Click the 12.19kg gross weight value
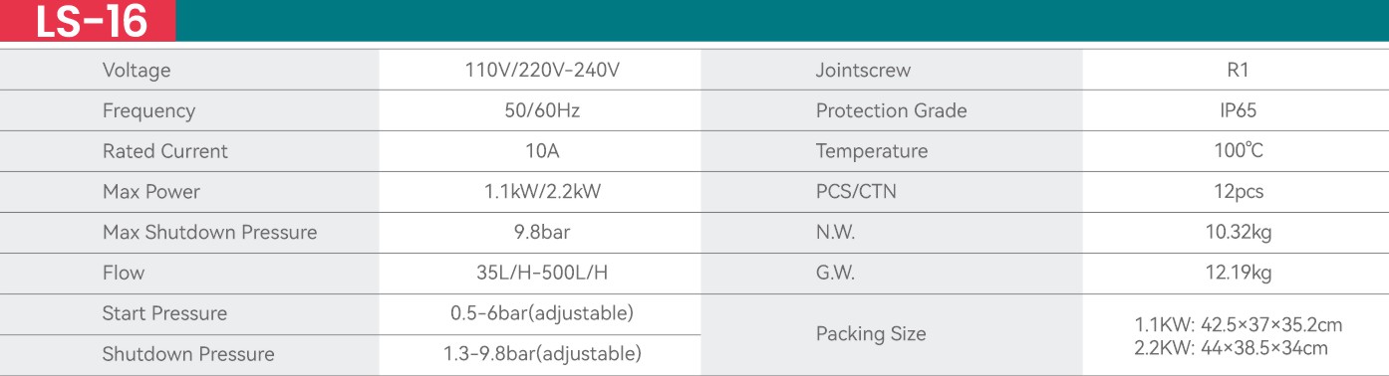 (1239, 273)
